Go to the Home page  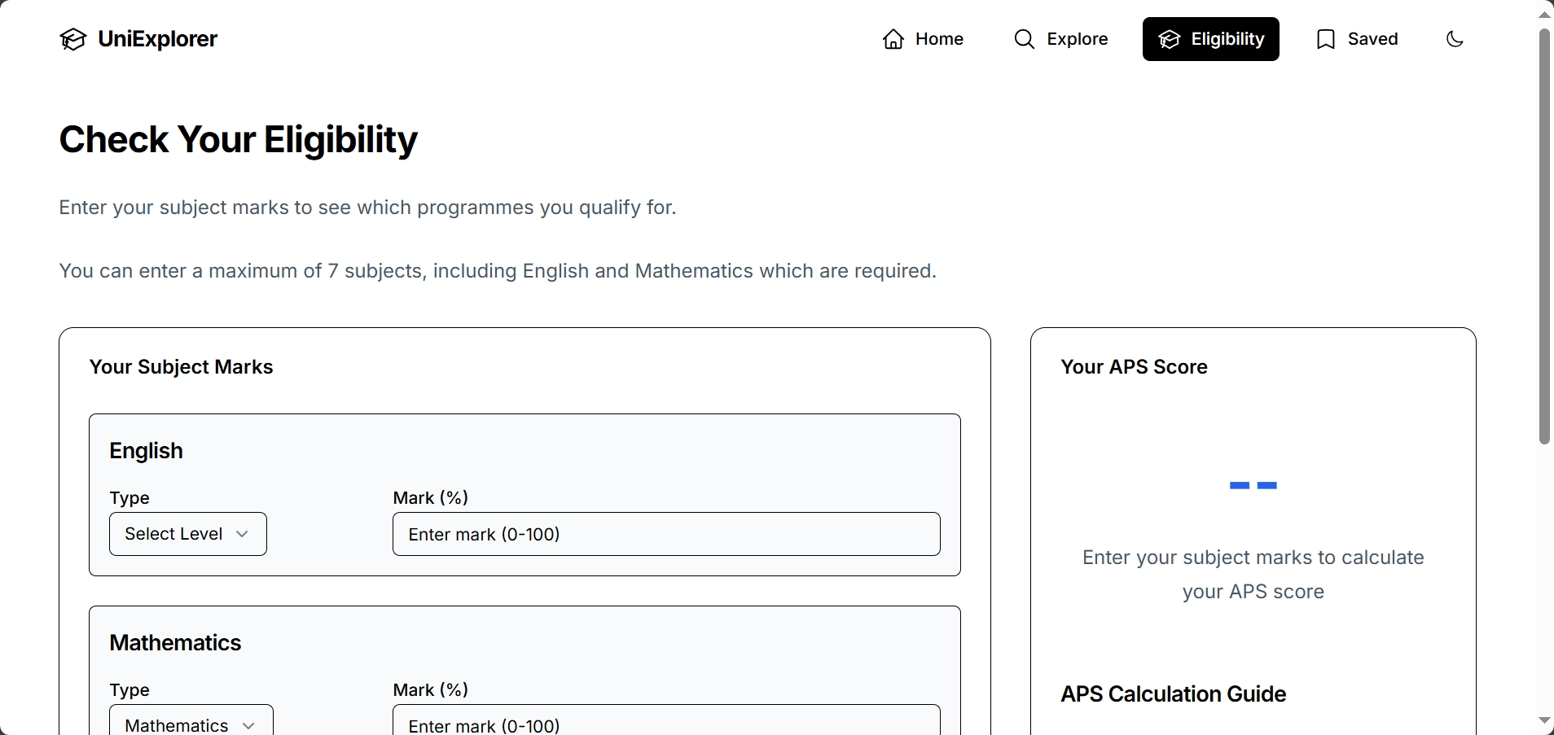(x=923, y=39)
